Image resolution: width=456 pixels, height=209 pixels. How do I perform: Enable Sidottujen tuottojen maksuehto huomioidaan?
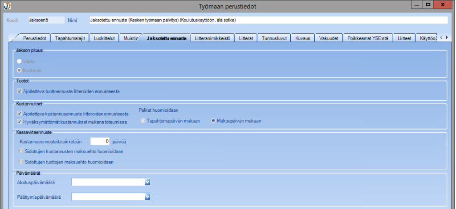tap(21, 161)
